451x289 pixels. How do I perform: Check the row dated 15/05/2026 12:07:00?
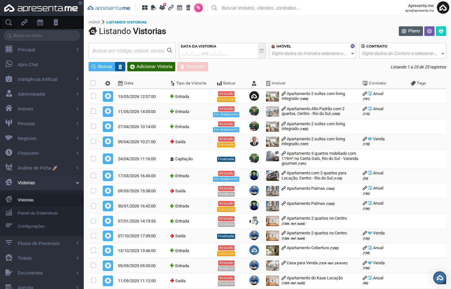tap(93, 96)
